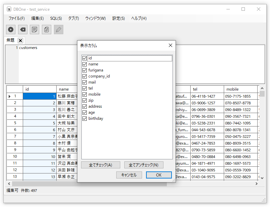The image size is (270, 207).
Task: Toggle the company_id column checkbox
Action: 84,76
